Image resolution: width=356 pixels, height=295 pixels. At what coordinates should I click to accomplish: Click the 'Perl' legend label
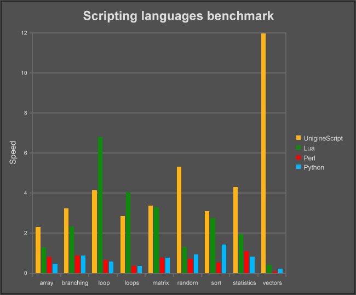309,158
